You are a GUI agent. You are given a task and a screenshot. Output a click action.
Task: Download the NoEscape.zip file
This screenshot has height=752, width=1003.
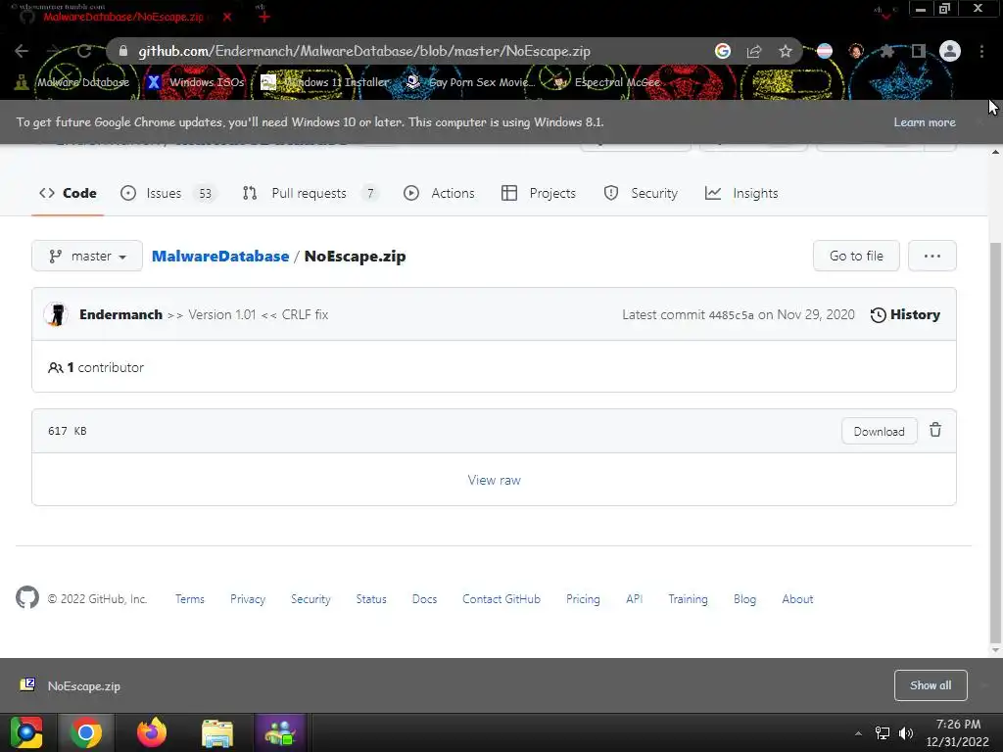(x=879, y=432)
